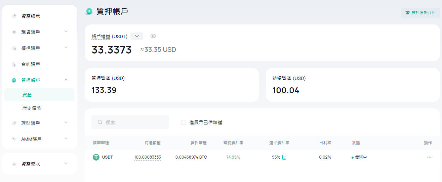The width and height of the screenshot is (442, 182).
Task: Open the three-dot 操作 menu for USDT
Action: pyautogui.click(x=429, y=157)
